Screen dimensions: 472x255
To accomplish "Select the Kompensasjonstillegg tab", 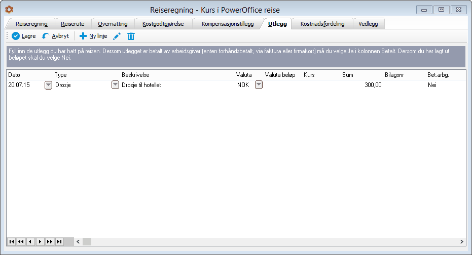I will (228, 24).
